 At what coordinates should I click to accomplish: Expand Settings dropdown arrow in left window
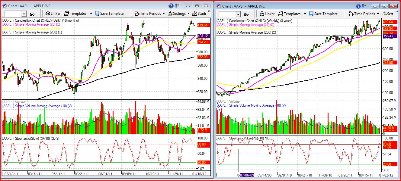click(x=188, y=14)
